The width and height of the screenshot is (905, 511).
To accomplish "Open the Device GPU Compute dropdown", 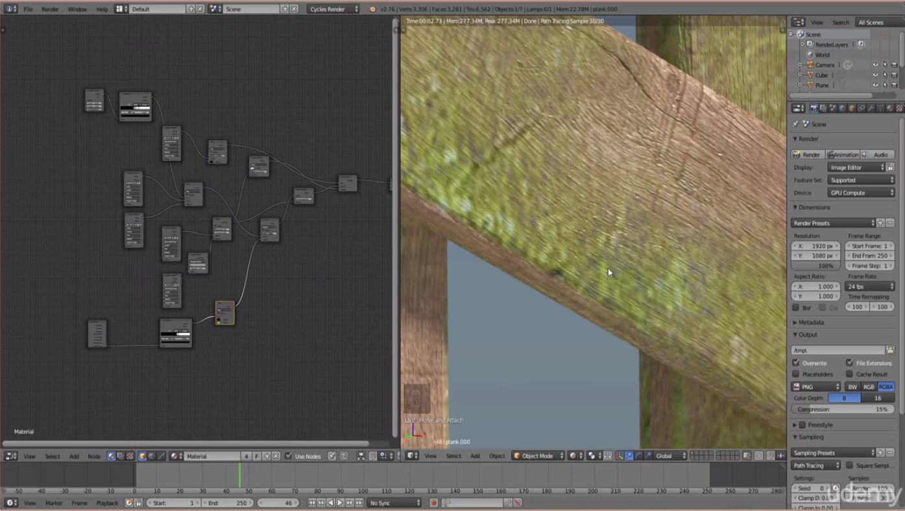I will pyautogui.click(x=862, y=193).
